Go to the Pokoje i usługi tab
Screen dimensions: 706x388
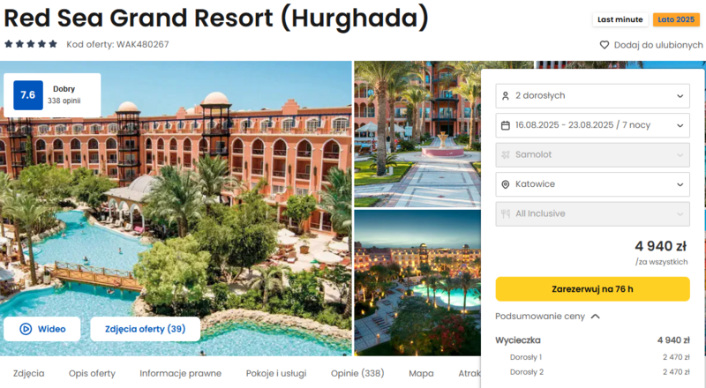(276, 373)
